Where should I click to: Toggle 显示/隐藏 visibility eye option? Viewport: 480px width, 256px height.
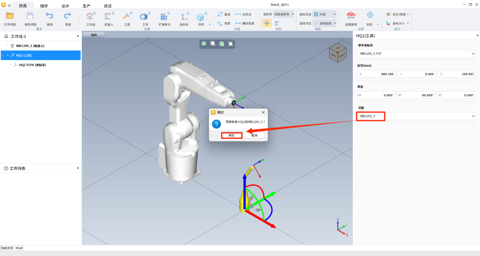(x=397, y=14)
